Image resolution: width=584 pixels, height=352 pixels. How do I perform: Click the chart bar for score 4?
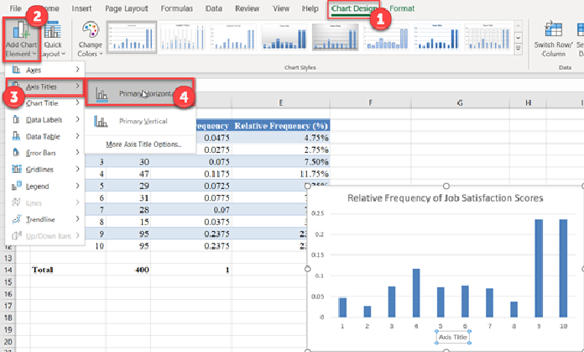point(416,292)
